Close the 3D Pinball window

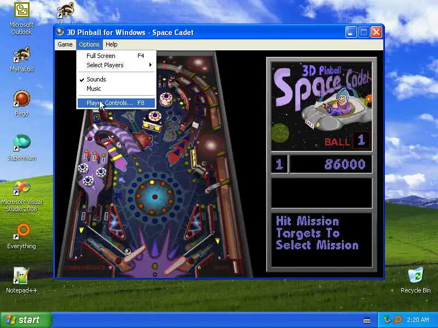click(x=376, y=32)
